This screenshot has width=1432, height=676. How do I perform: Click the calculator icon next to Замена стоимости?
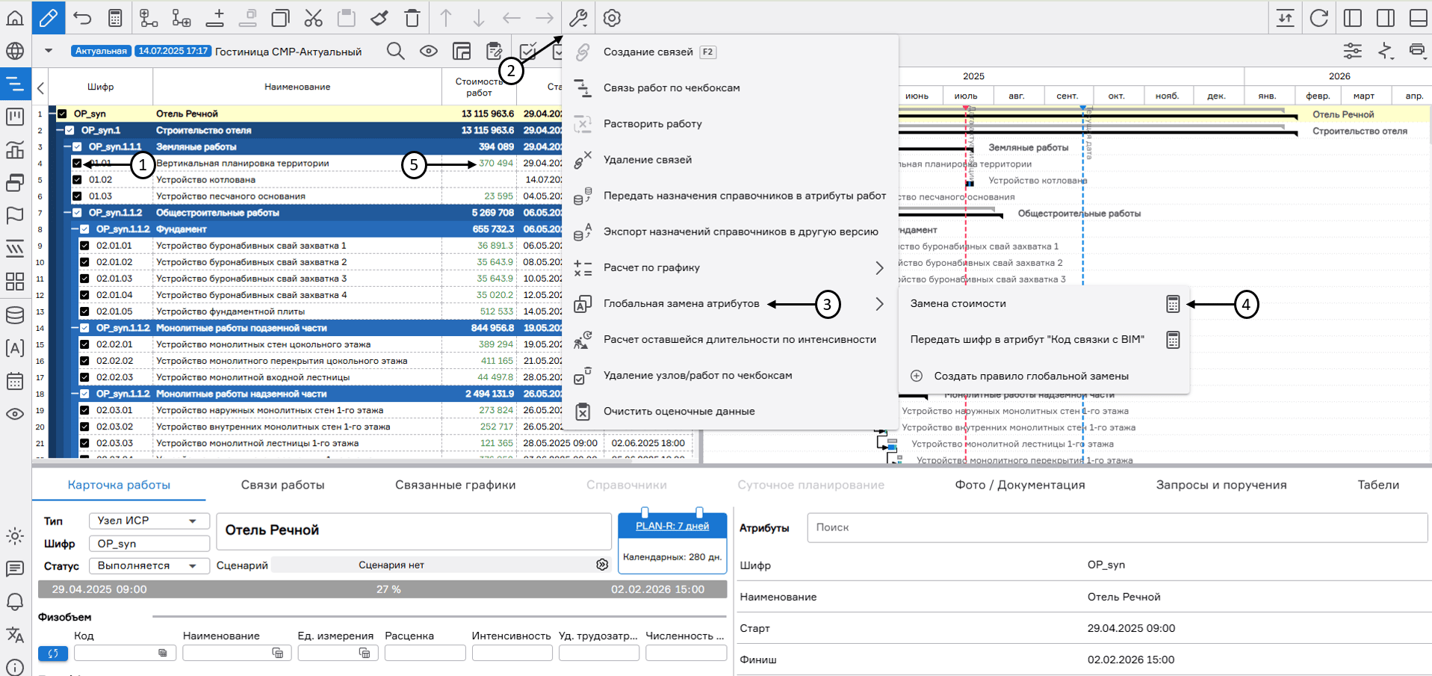tap(1172, 304)
